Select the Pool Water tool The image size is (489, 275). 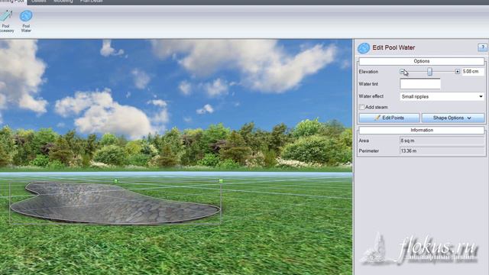coord(26,21)
